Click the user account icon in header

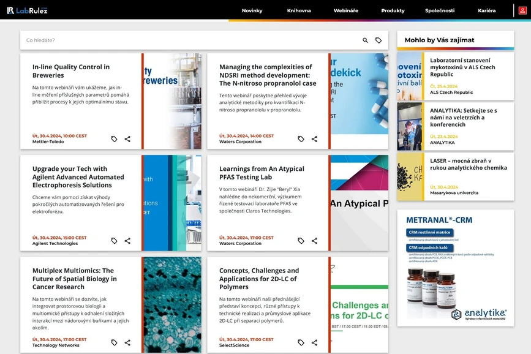(522, 10)
